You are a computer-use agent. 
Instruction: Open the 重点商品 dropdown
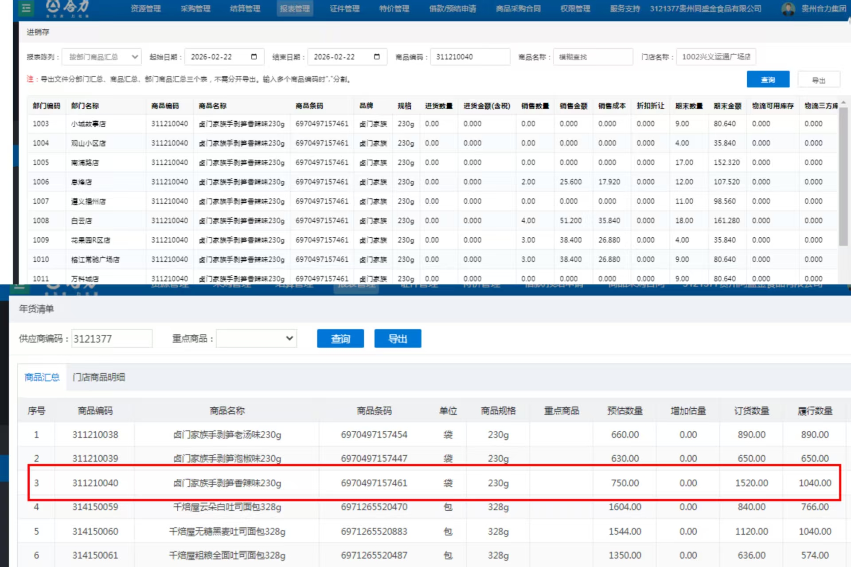tap(256, 339)
